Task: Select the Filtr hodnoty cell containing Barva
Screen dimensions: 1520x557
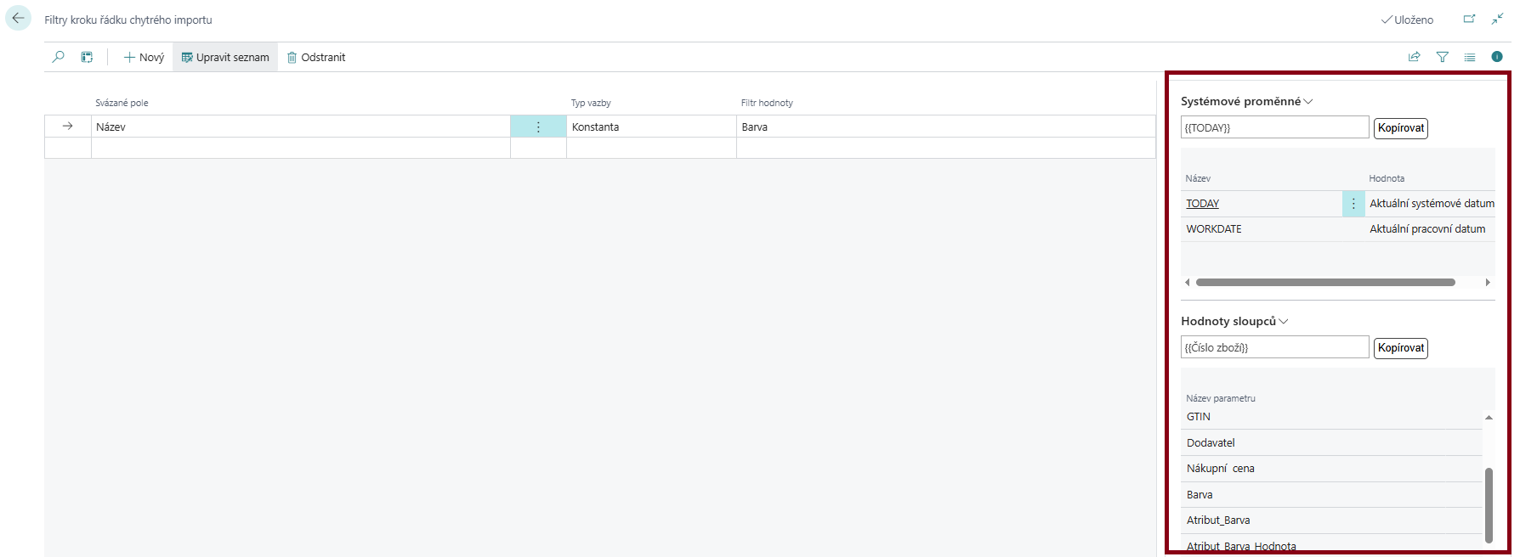Action: tap(944, 127)
